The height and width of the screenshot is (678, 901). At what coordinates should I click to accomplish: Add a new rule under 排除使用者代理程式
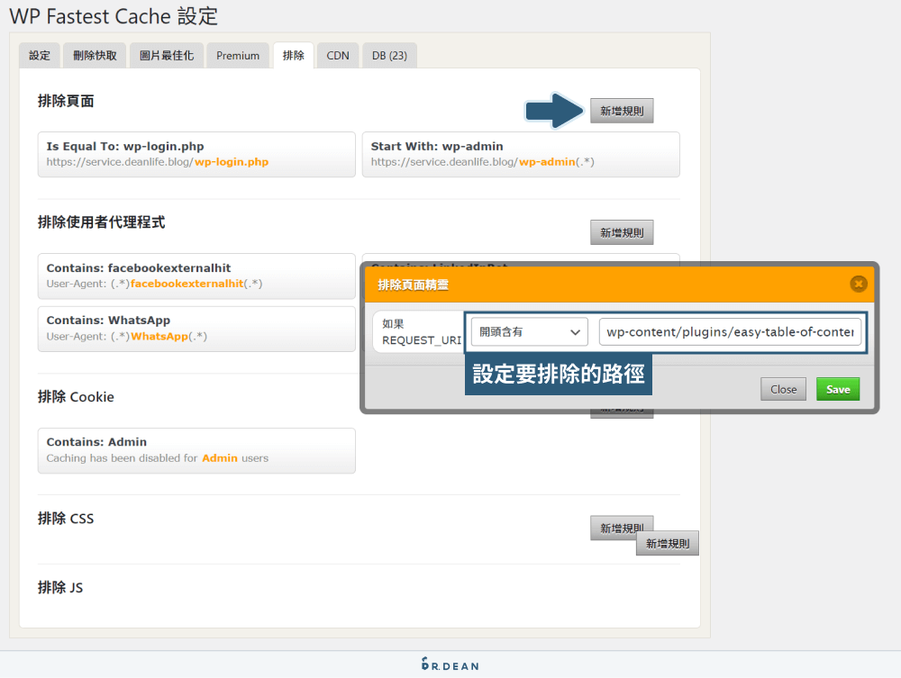pos(622,231)
